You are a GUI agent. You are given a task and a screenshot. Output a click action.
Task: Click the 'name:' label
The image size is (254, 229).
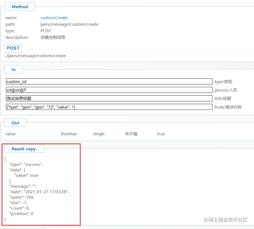pos(11,18)
